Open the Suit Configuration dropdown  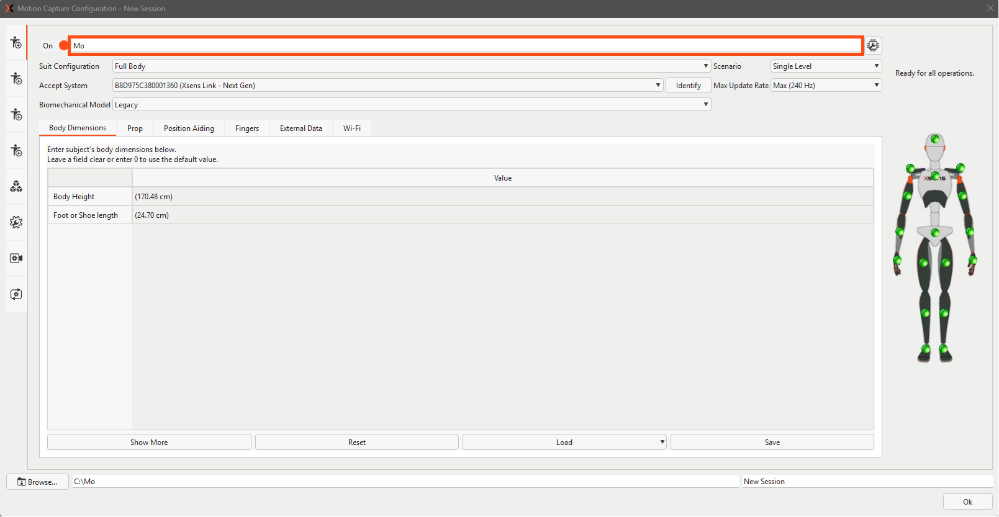coord(412,66)
